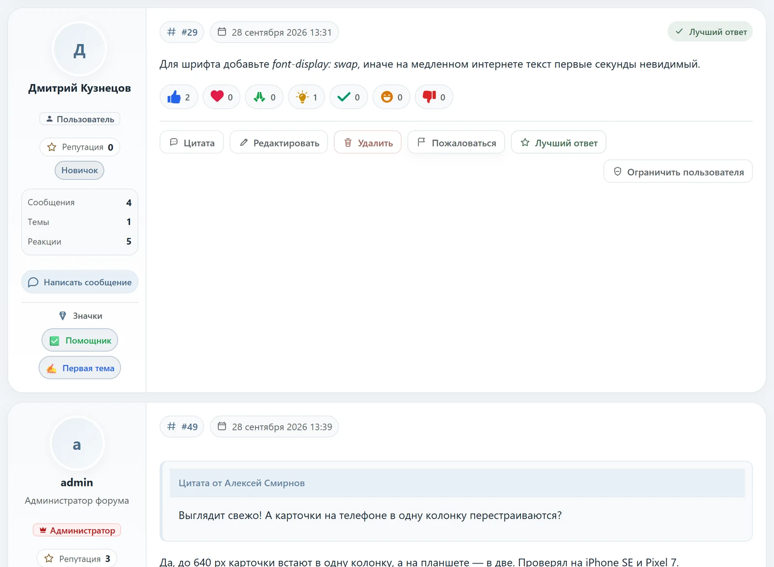This screenshot has height=567, width=774.
Task: Click the green Лучший ответ status label
Action: (x=710, y=32)
